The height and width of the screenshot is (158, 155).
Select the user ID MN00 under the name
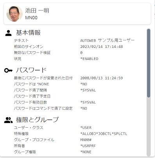pyautogui.click(x=31, y=18)
